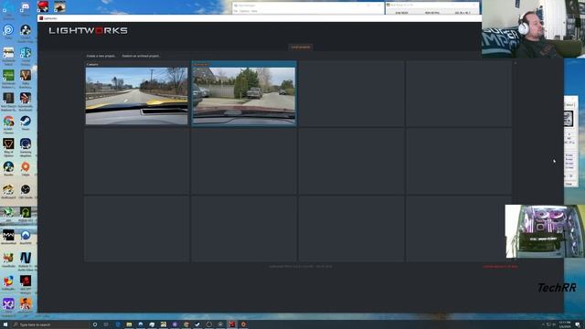Open the Windows Start menu
Viewport: 585px width, 329px height.
(5, 324)
